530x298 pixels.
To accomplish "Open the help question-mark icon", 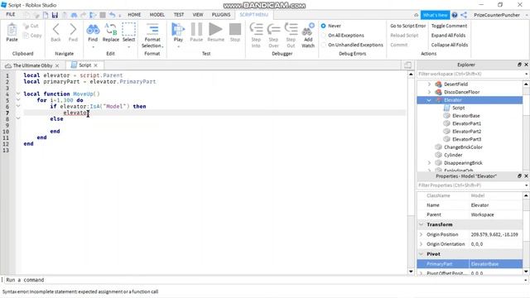I will pos(455,15).
